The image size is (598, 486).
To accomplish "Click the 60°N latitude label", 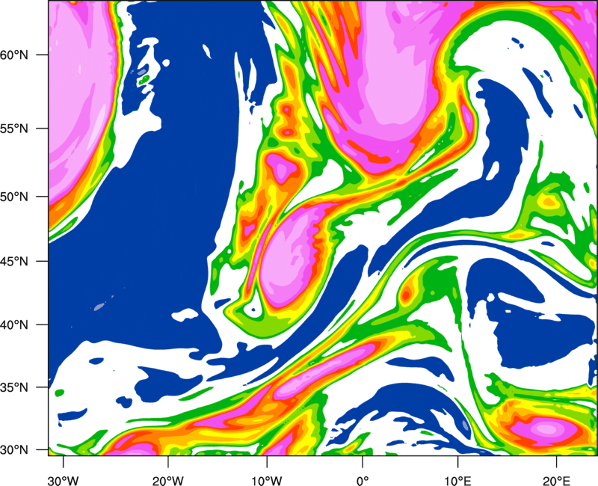I will coord(14,55).
